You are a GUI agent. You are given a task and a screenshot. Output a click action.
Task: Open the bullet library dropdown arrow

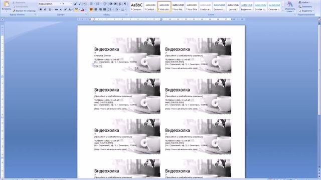[x=94, y=4]
